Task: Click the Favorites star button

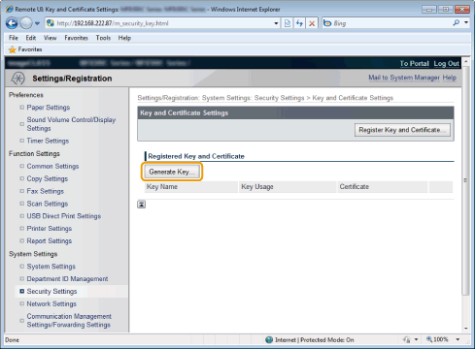Action: click(25, 49)
